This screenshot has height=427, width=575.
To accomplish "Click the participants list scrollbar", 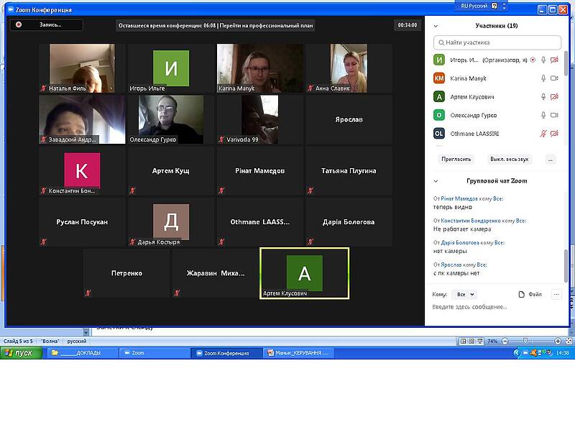I will pyautogui.click(x=566, y=63).
